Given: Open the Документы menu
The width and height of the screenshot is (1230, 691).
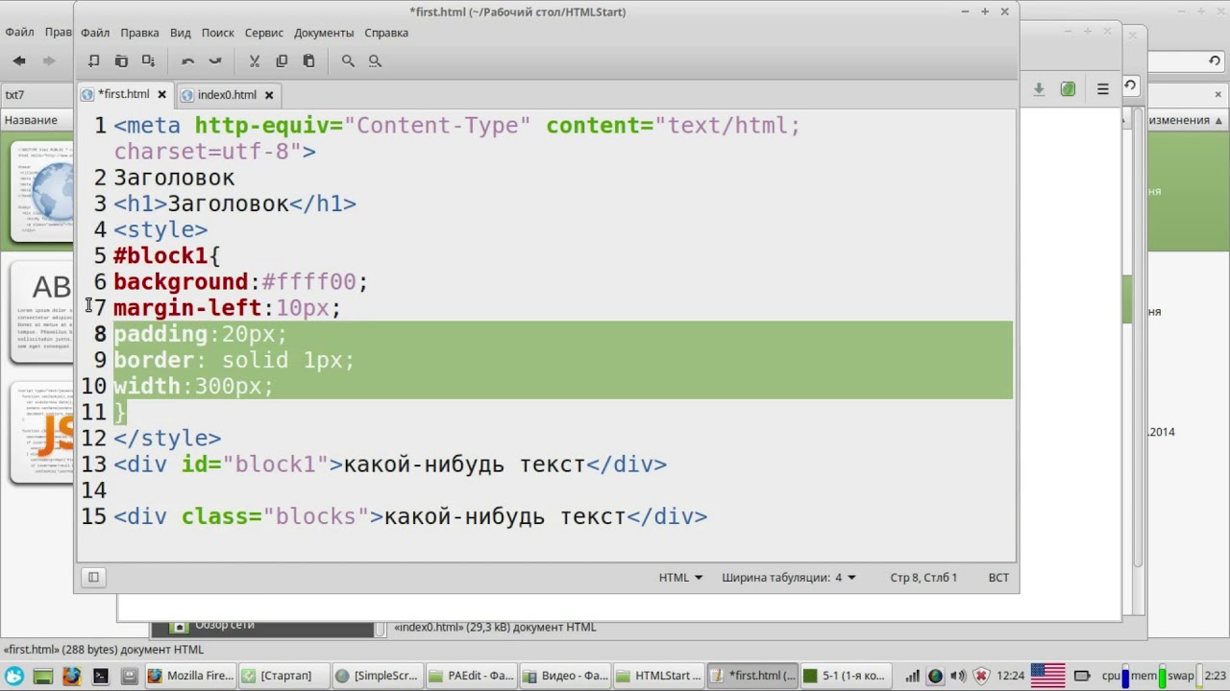Looking at the screenshot, I should pos(324,33).
